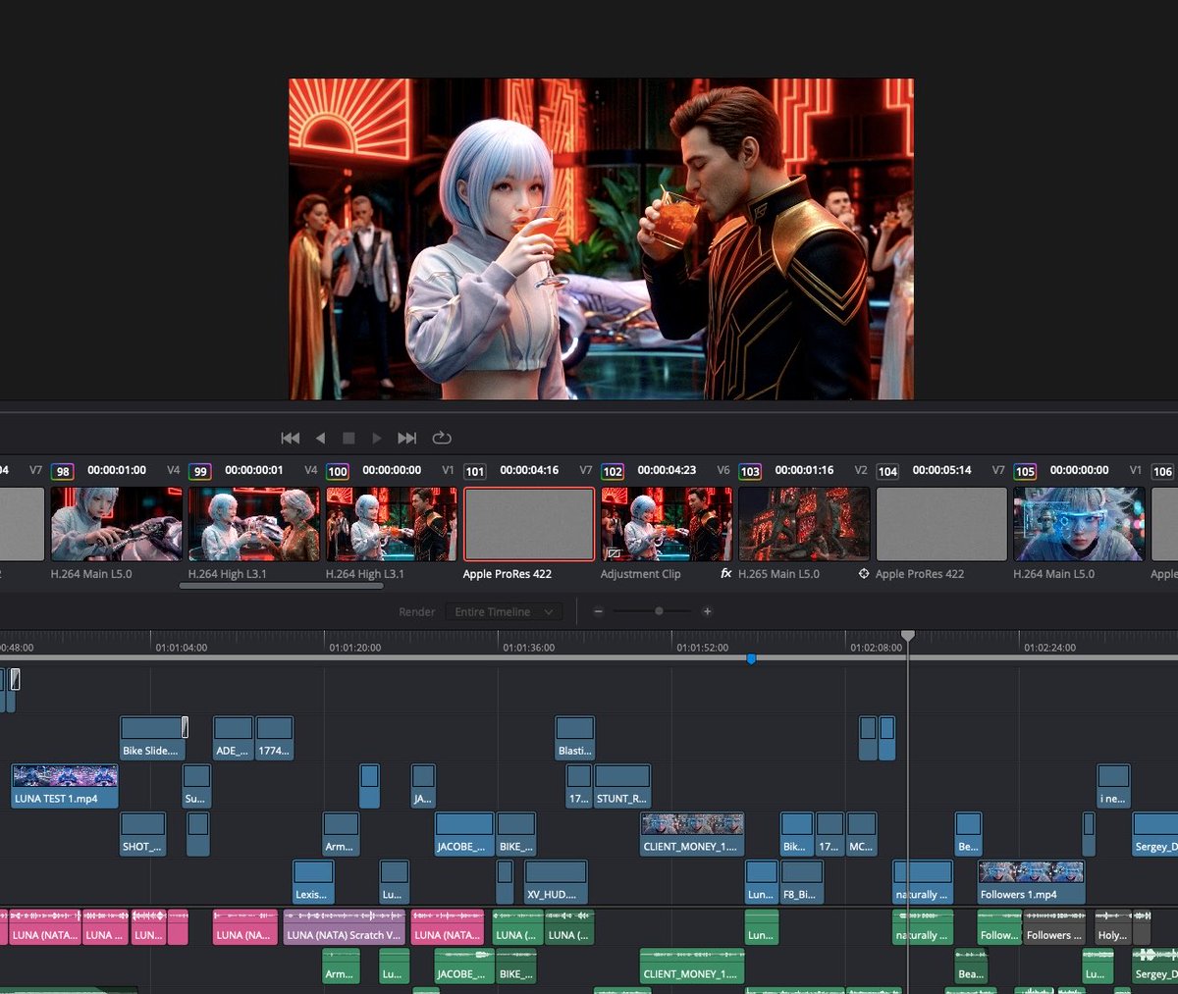This screenshot has width=1178, height=994.
Task: Select the Lexis video clip
Action: click(x=313, y=882)
